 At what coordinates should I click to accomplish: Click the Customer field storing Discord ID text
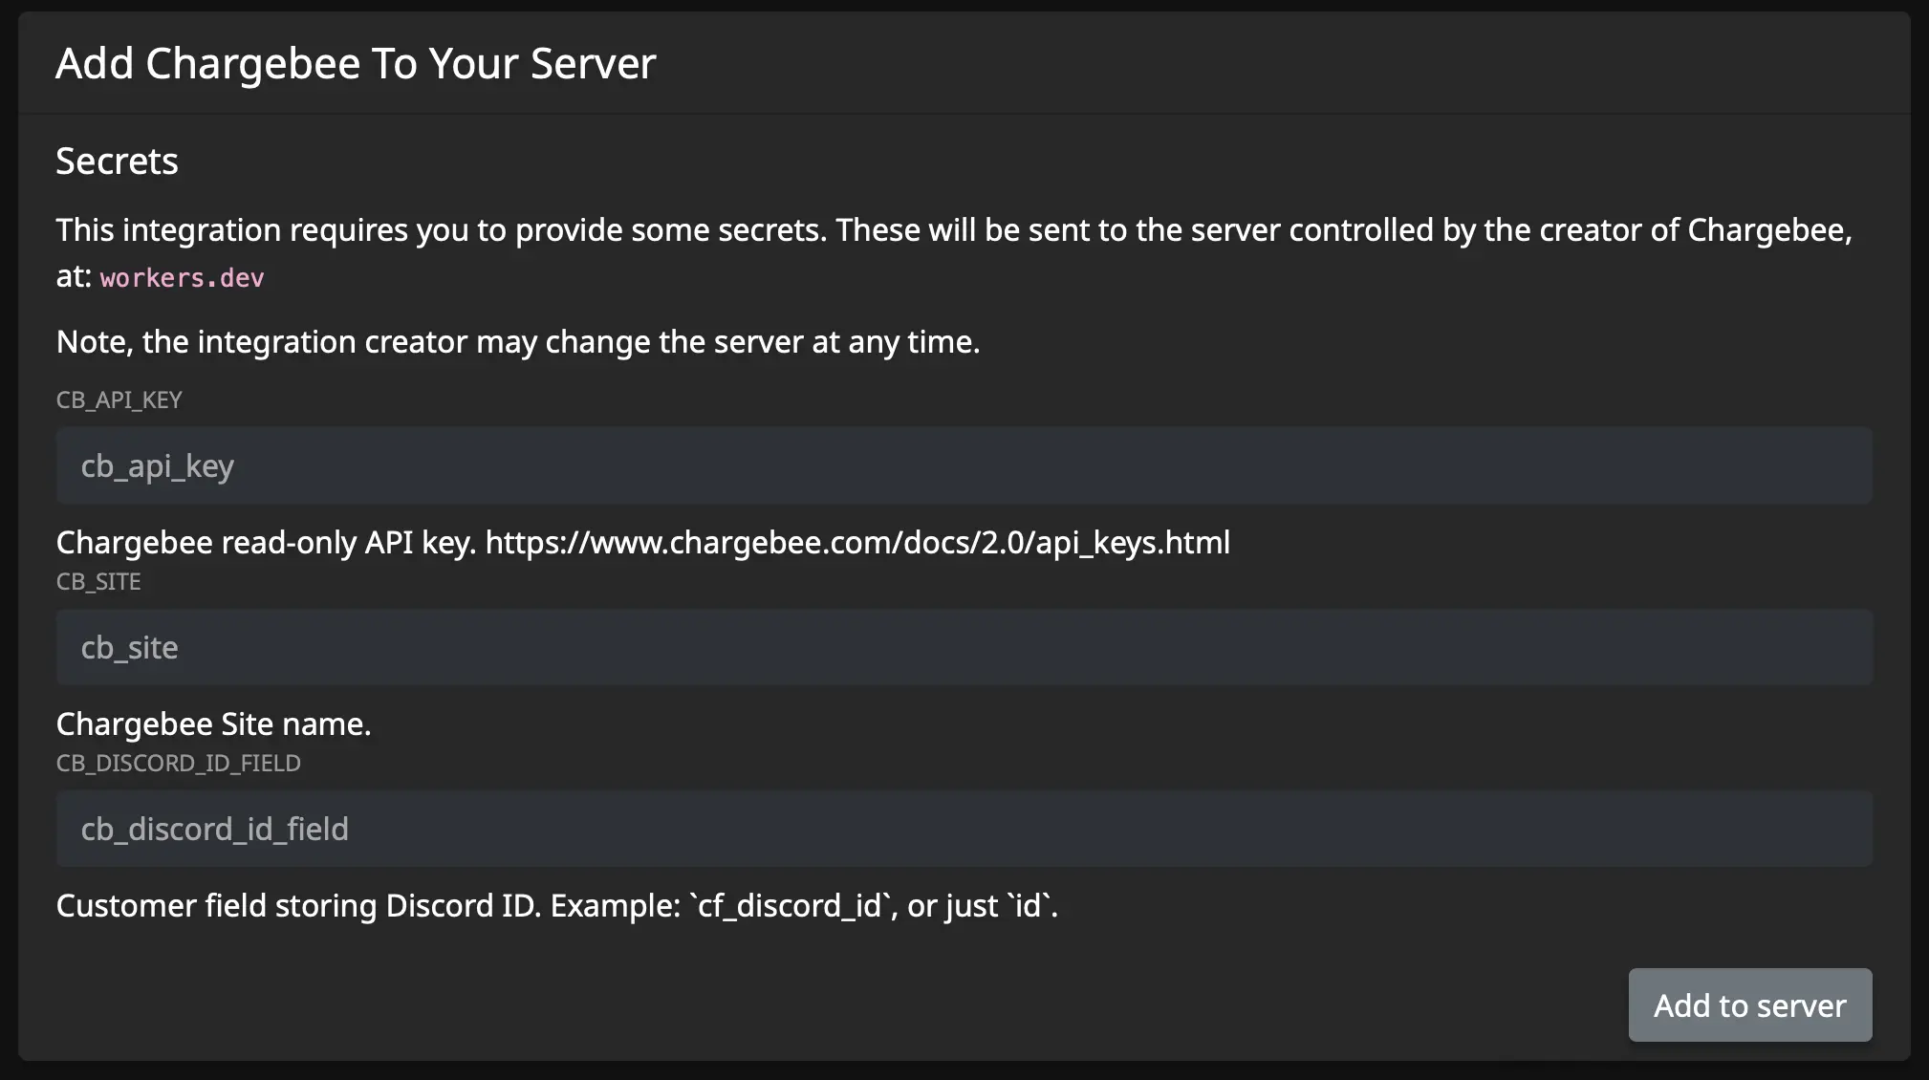coord(557,905)
